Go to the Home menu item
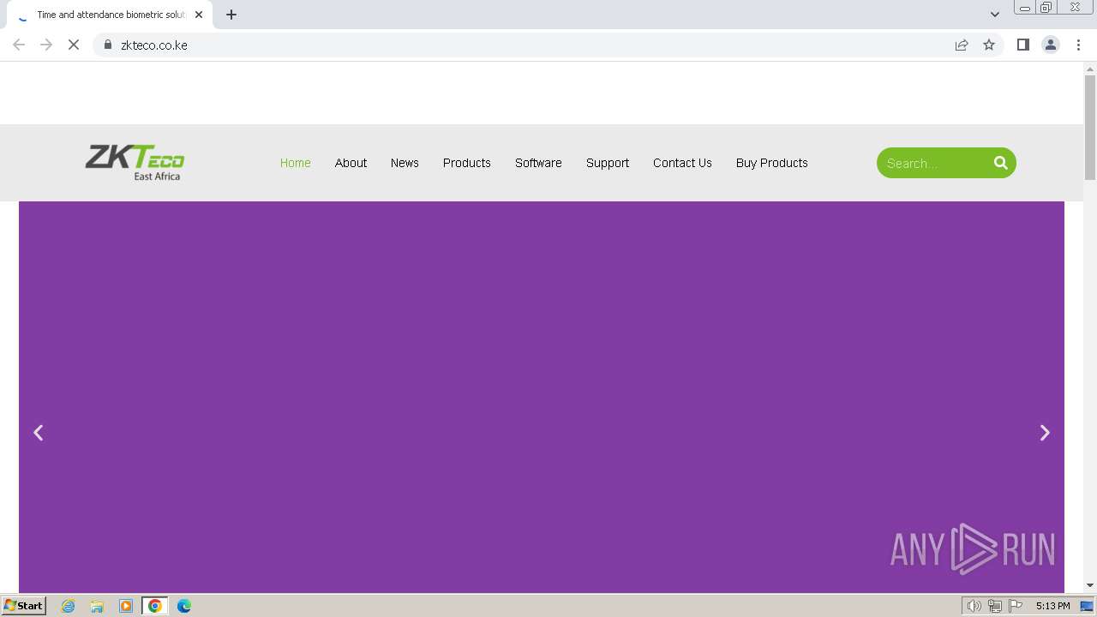1097x617 pixels. [x=296, y=163]
